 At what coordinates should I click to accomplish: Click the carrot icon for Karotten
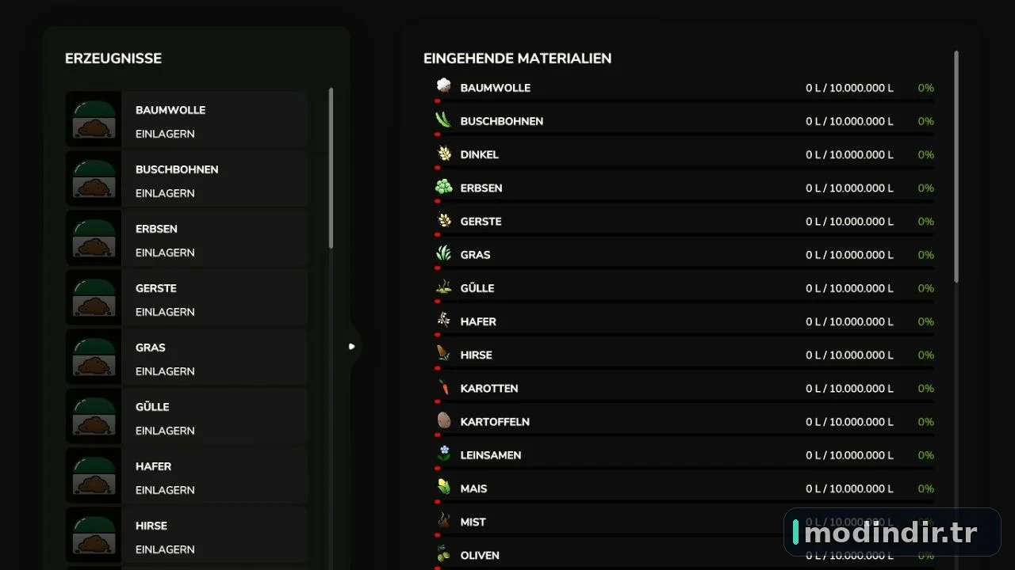pos(443,387)
